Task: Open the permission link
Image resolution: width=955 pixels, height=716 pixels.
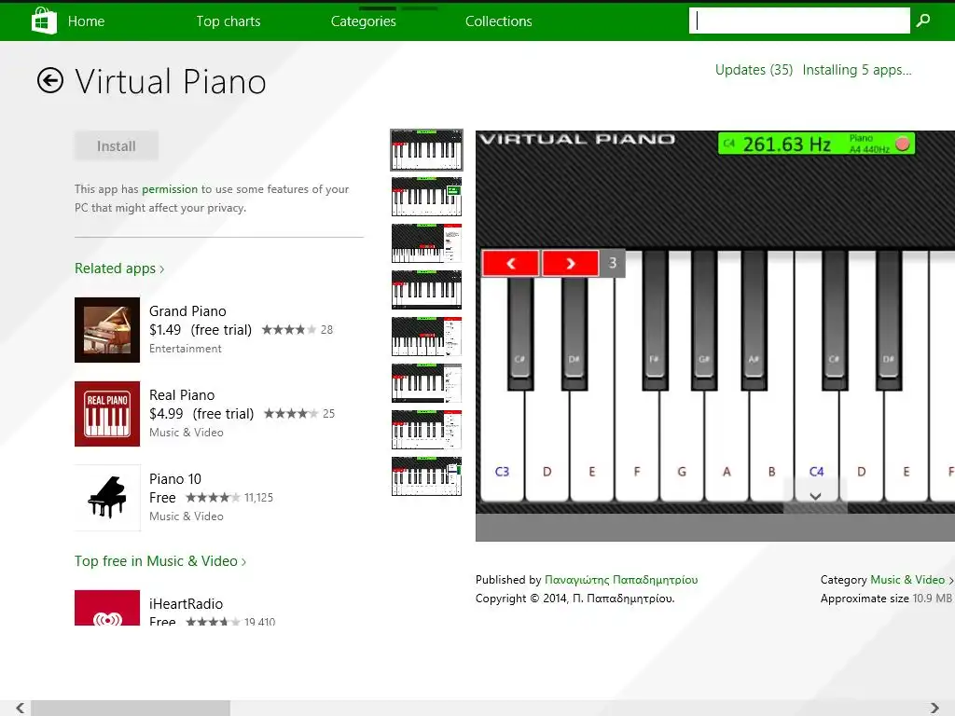Action: pos(170,189)
